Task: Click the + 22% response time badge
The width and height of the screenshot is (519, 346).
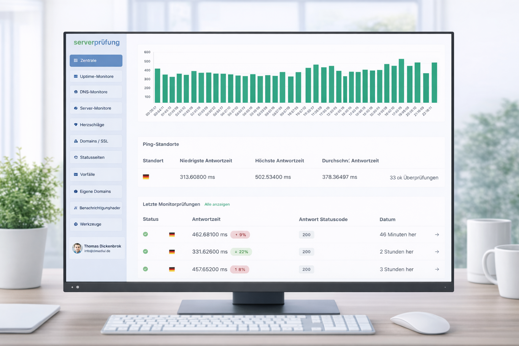Action: [241, 252]
